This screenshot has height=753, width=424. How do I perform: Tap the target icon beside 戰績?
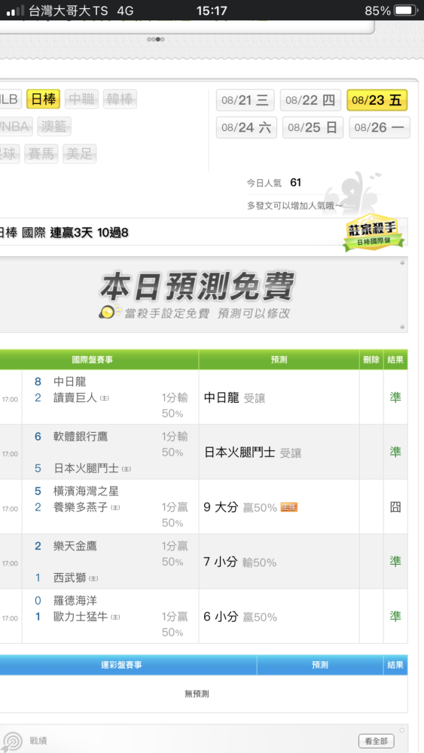[13, 742]
